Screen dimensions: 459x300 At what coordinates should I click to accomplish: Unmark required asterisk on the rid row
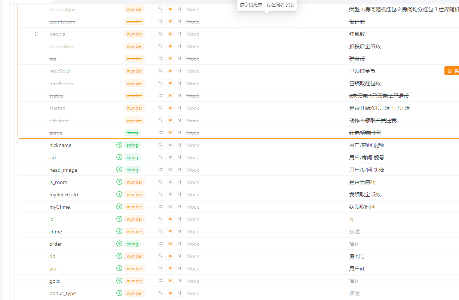(170, 256)
